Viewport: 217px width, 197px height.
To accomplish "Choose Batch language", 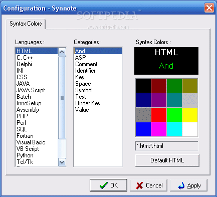I will [x=37, y=97].
